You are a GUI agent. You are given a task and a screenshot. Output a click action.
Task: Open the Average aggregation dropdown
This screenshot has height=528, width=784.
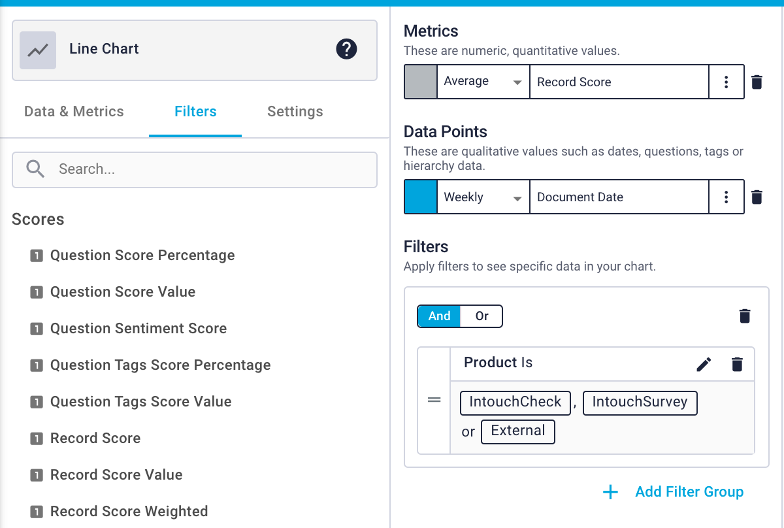tap(483, 82)
